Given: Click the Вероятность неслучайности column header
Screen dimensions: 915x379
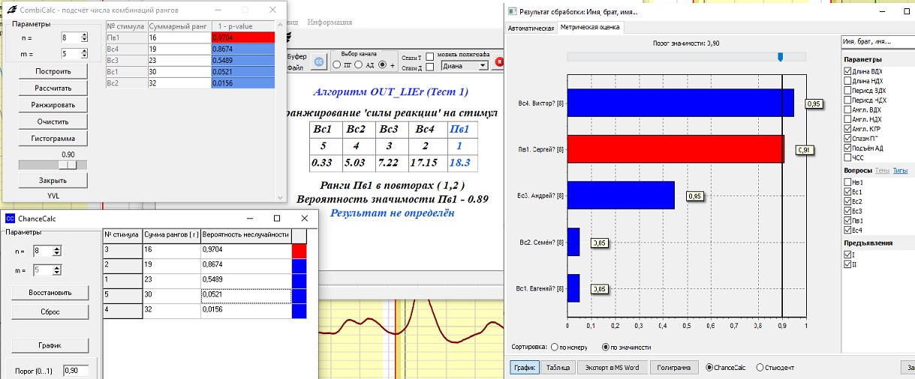Looking at the screenshot, I should click(x=246, y=234).
